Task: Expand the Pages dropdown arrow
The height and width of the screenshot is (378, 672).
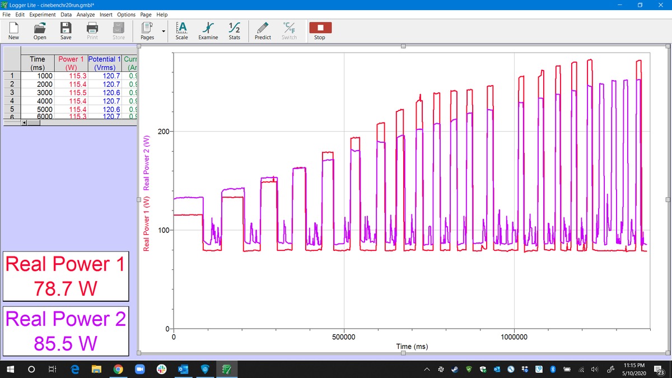Action: click(x=163, y=31)
